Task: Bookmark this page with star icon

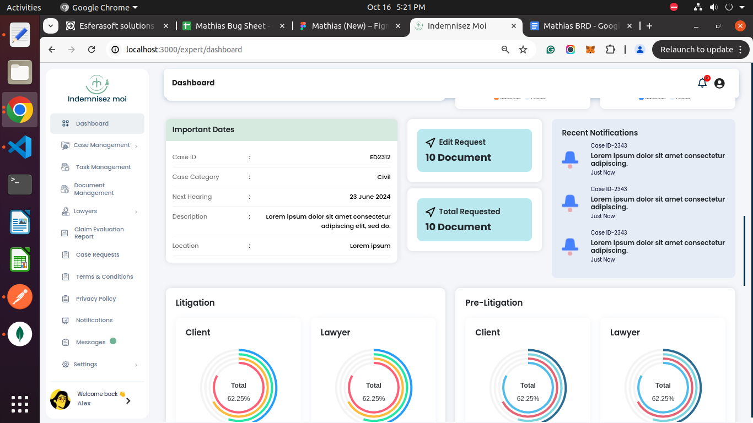Action: click(523, 50)
